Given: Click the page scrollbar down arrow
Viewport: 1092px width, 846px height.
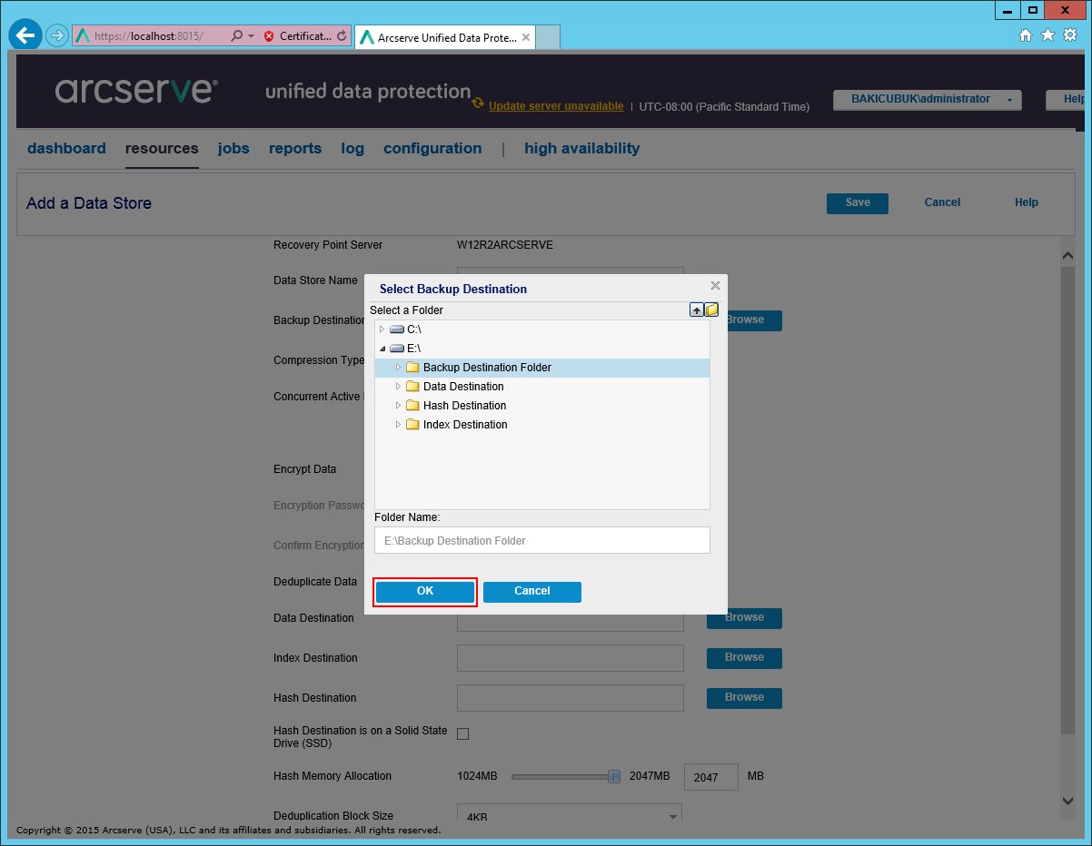Looking at the screenshot, I should coord(1067,801).
